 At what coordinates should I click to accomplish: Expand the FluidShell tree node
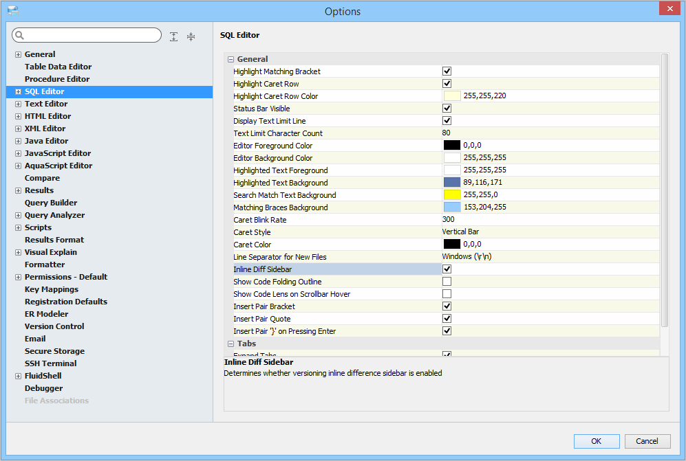[x=18, y=376]
